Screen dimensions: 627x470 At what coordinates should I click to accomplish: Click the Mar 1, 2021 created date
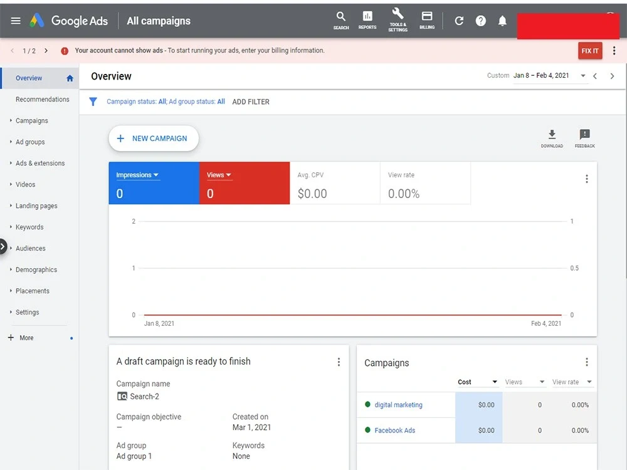click(251, 427)
